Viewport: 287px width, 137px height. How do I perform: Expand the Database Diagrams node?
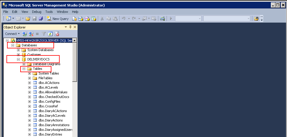coord(24,64)
